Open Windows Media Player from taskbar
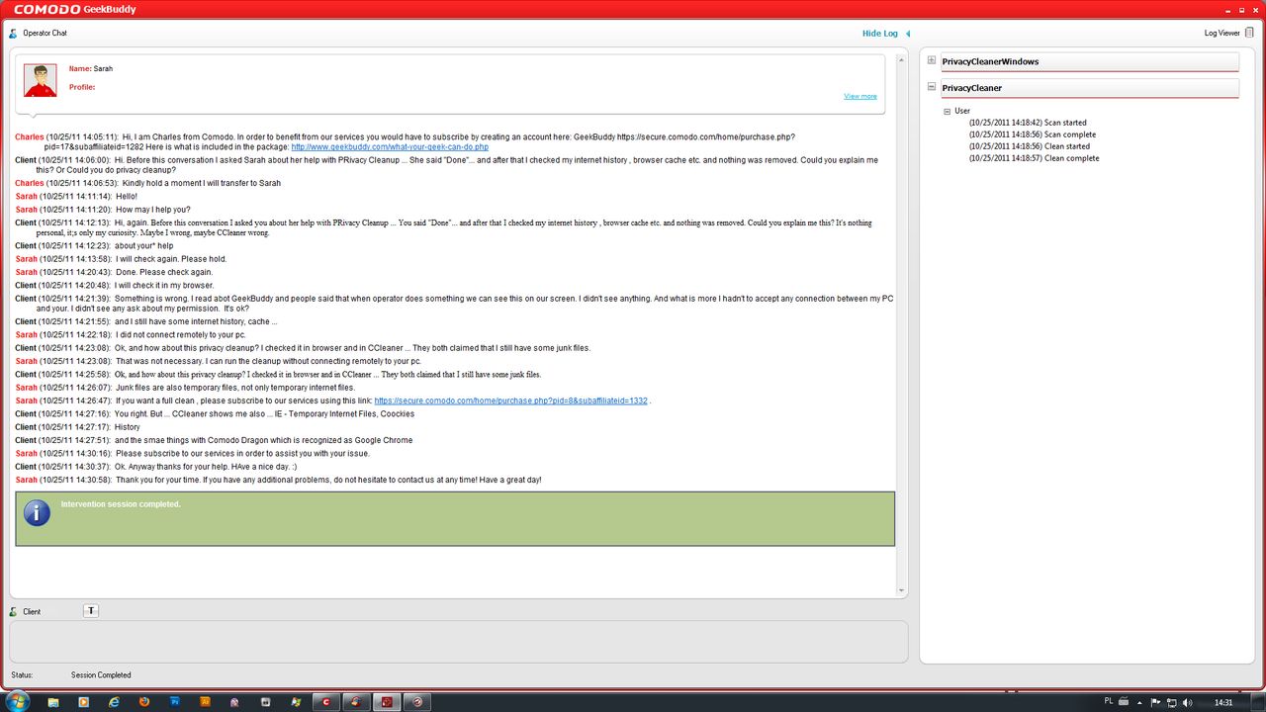 [x=83, y=702]
